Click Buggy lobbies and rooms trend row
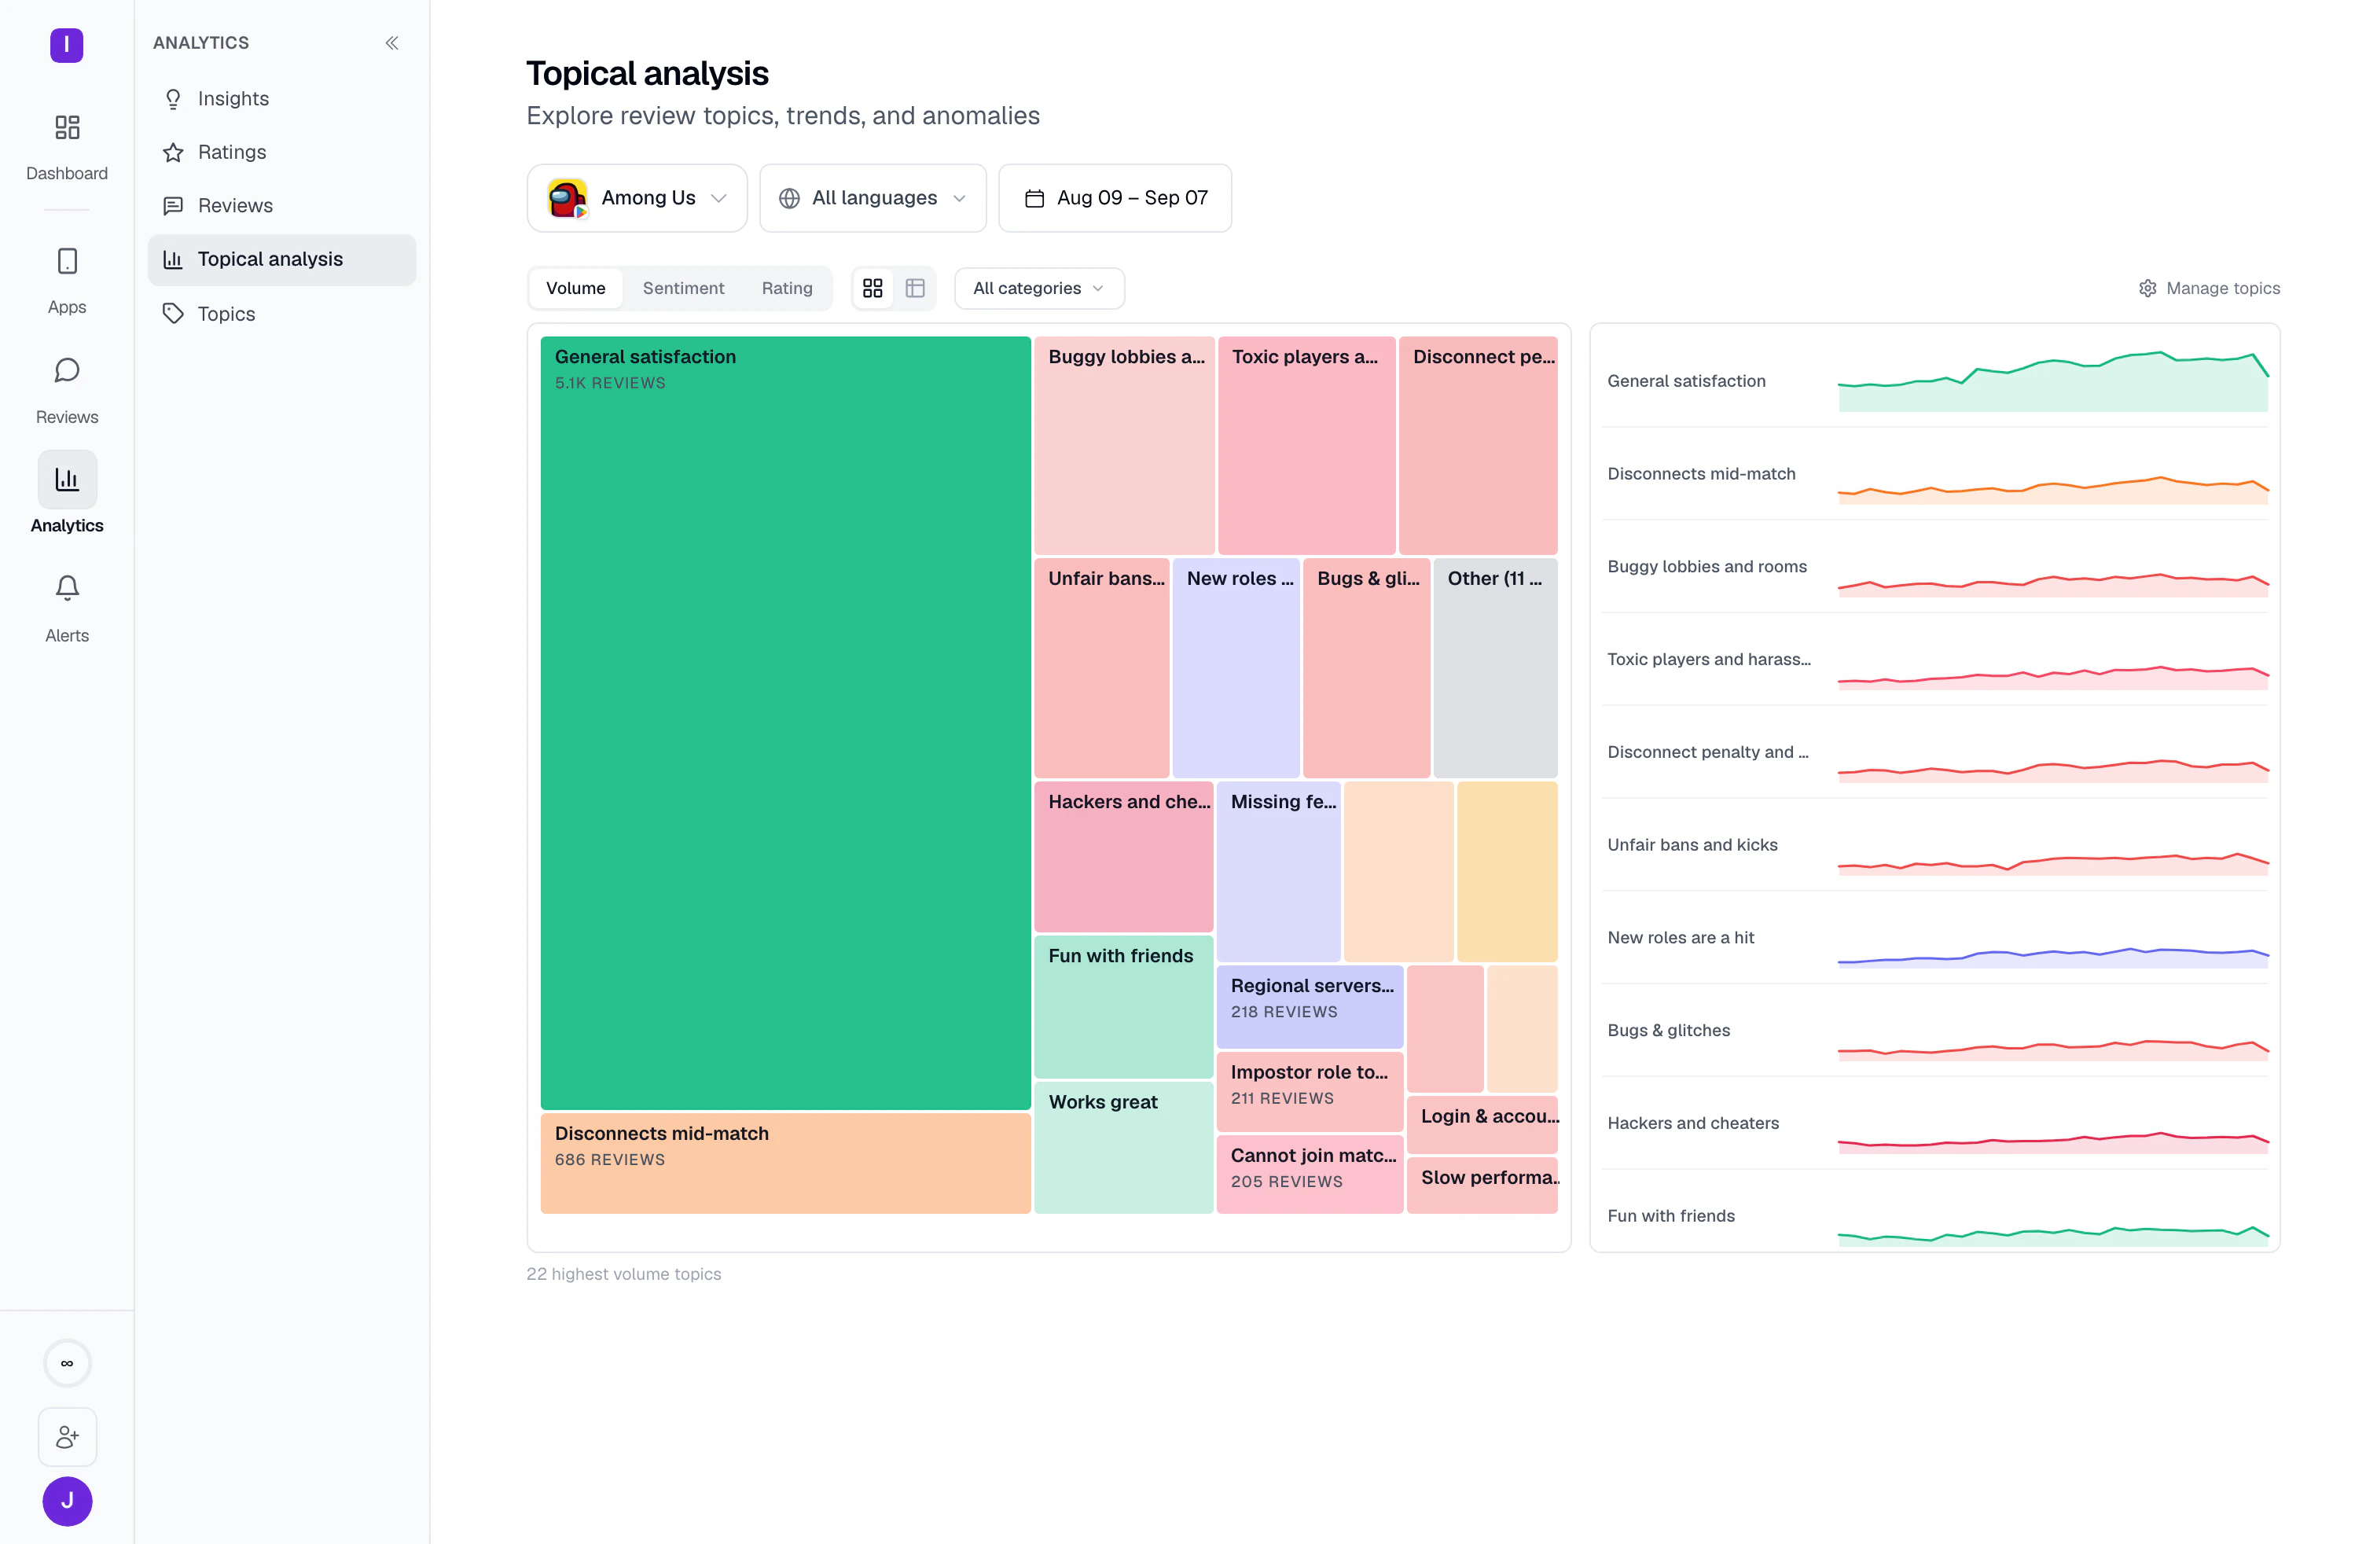The width and height of the screenshot is (2377, 1544). point(1934,566)
